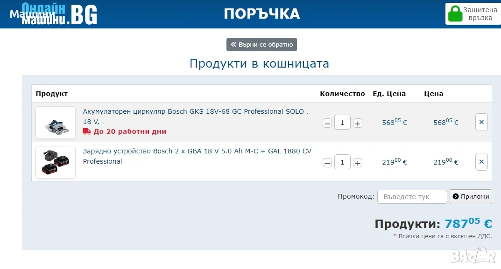
Task: Focus quantity field for Bosch GKS 18V-68 saw
Action: click(x=342, y=123)
